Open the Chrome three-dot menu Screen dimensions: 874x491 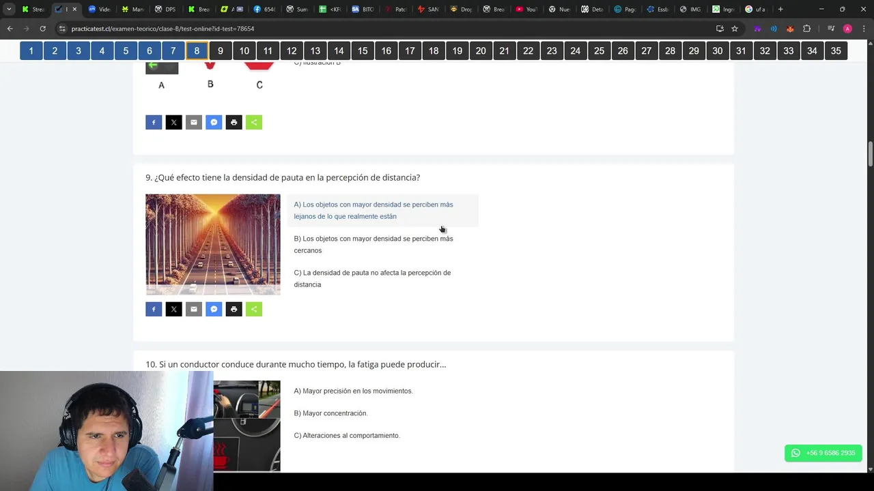[x=863, y=29]
